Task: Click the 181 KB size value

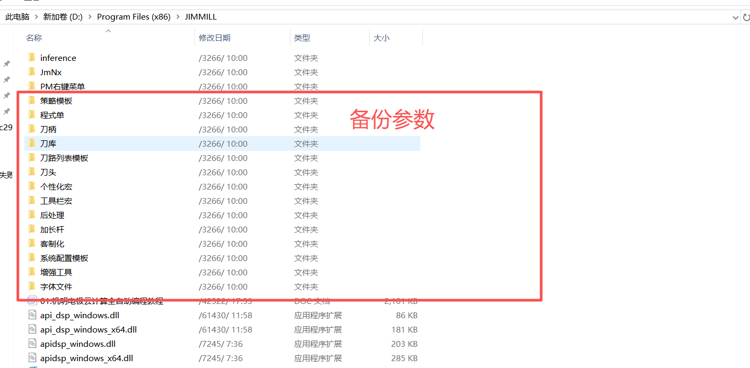Action: tap(404, 329)
